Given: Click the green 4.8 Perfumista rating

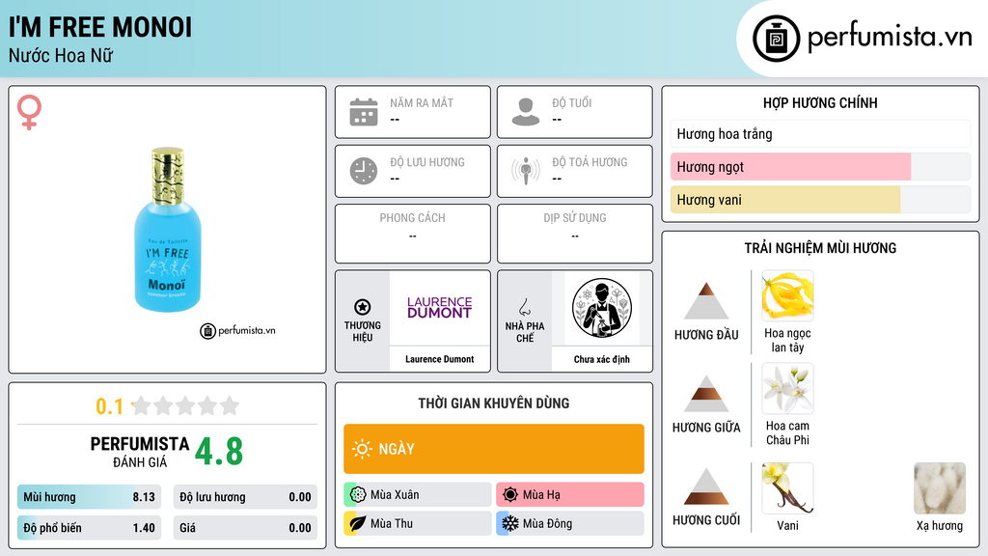Looking at the screenshot, I should pyautogui.click(x=219, y=452).
